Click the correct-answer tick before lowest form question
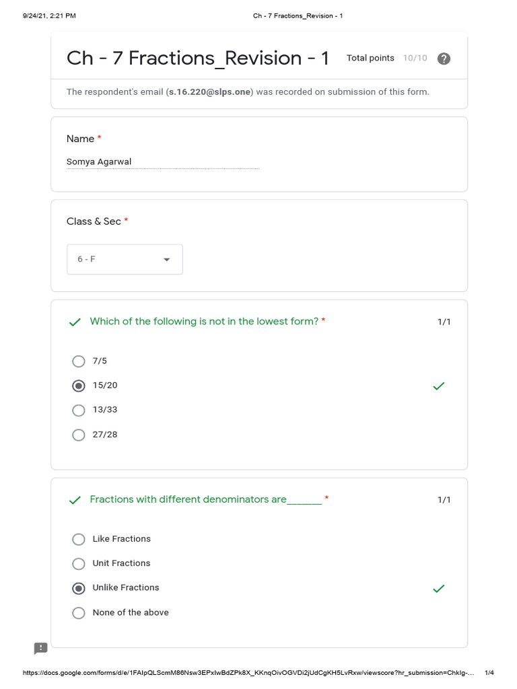Screen dimensions: 517x689 [x=75, y=322]
